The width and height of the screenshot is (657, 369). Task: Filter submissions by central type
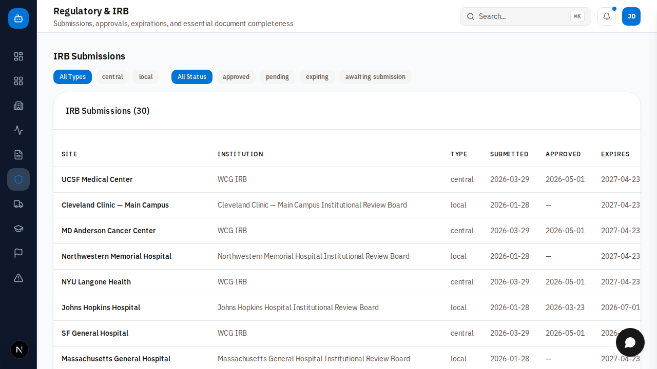tap(112, 77)
